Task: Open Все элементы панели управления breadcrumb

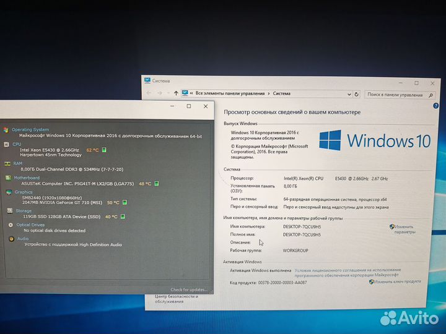Action: (230, 93)
